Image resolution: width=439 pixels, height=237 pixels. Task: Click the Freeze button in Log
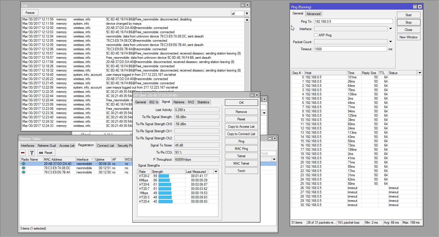30,13
